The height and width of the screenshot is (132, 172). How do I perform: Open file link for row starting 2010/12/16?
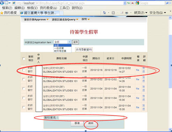point(138,70)
